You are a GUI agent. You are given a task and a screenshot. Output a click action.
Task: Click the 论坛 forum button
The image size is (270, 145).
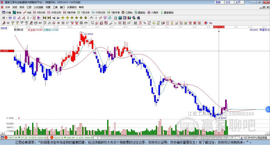pyautogui.click(x=229, y=2)
